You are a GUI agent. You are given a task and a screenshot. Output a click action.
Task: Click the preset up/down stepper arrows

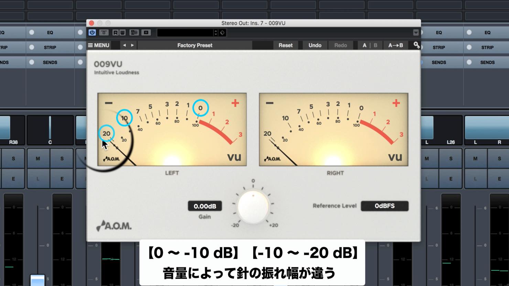tap(216, 32)
